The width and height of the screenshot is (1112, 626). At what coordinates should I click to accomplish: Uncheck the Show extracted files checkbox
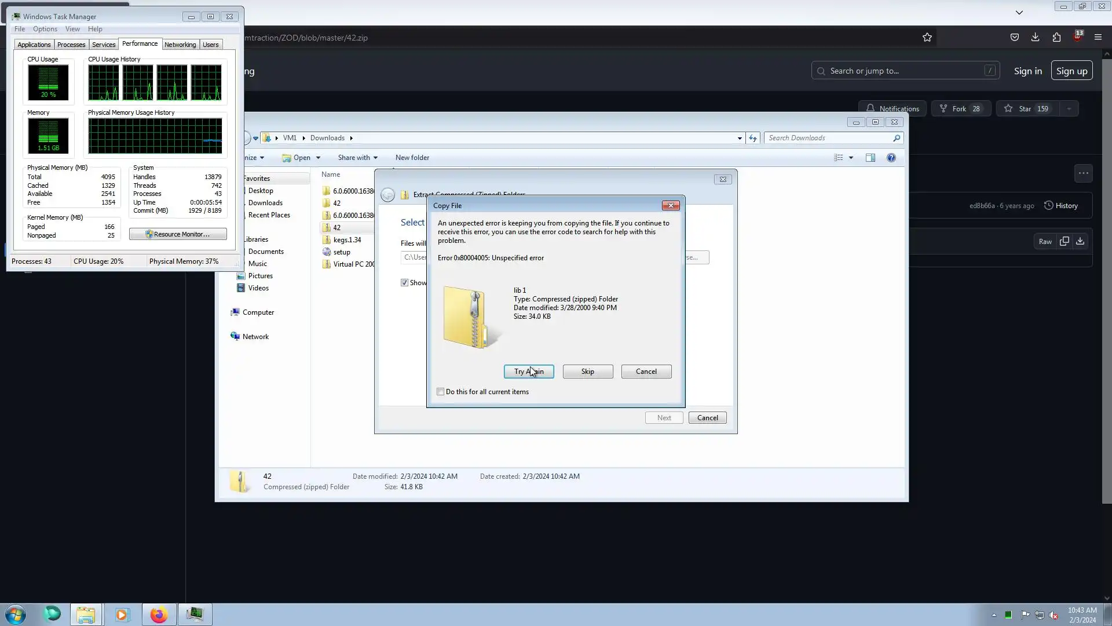pyautogui.click(x=404, y=283)
